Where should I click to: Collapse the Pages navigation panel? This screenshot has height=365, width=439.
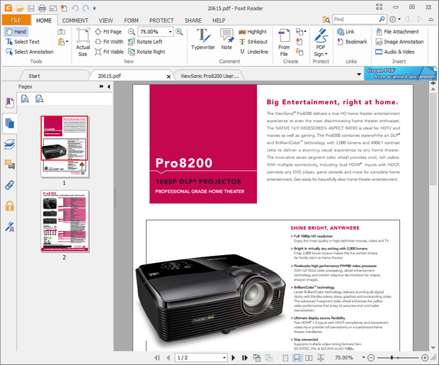(108, 86)
